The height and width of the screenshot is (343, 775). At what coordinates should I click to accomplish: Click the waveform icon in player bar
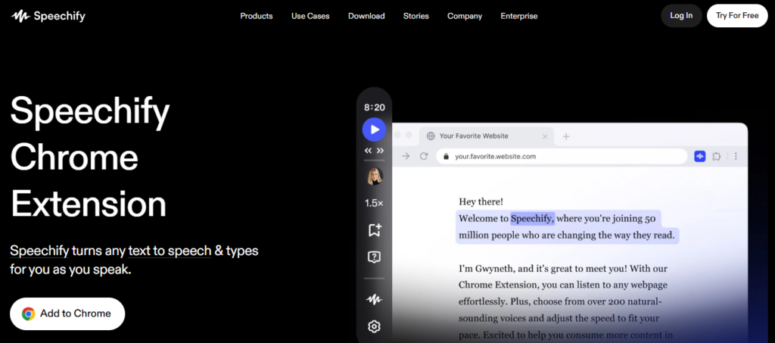click(374, 300)
